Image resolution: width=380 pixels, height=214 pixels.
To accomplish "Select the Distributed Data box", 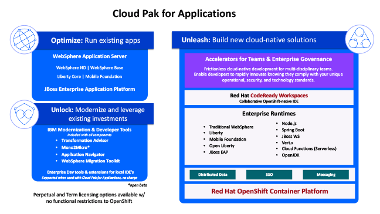I will point(212,175).
